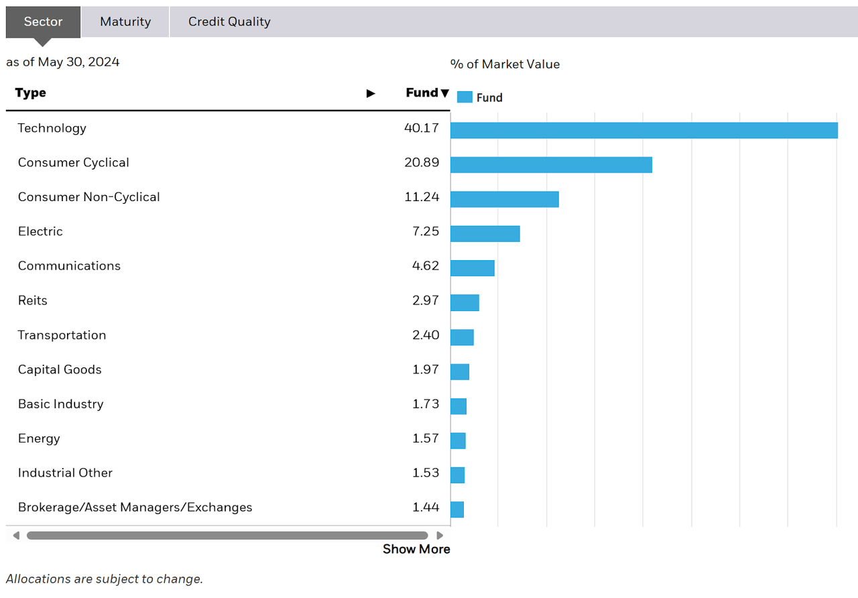Click the Industrial Other value 1.53
Screen dimensions: 858x598
[426, 473]
